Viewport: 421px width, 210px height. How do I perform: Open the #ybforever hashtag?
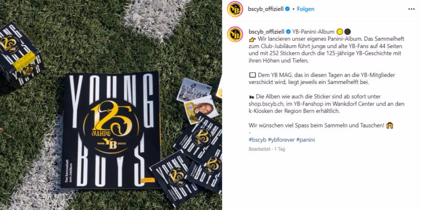[x=282, y=140]
